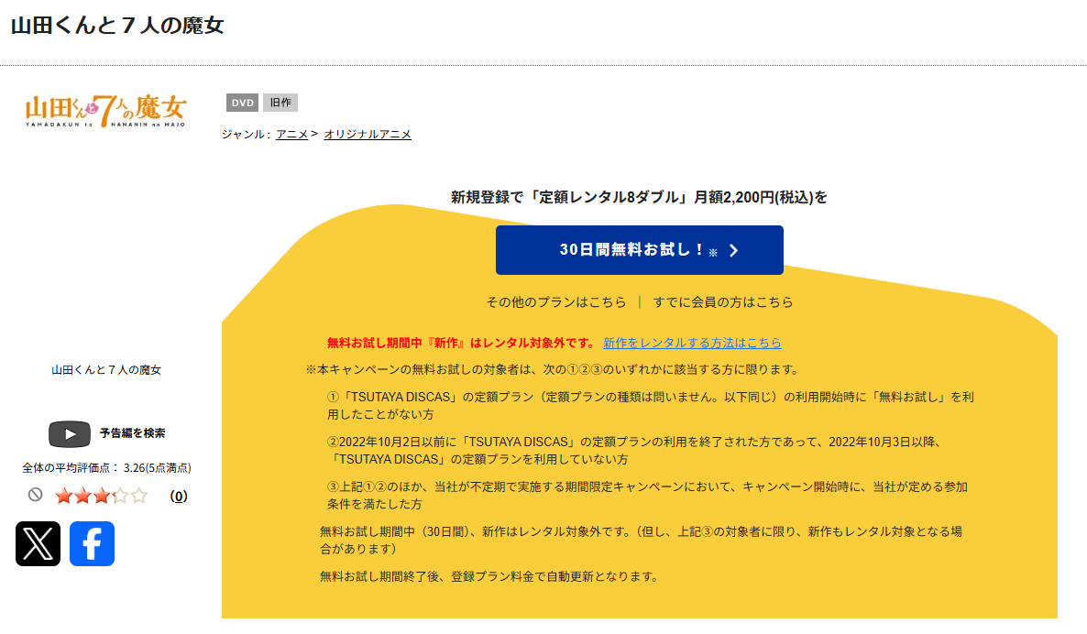Click the 旧作 badge
Image resolution: width=1087 pixels, height=634 pixels.
pos(280,103)
